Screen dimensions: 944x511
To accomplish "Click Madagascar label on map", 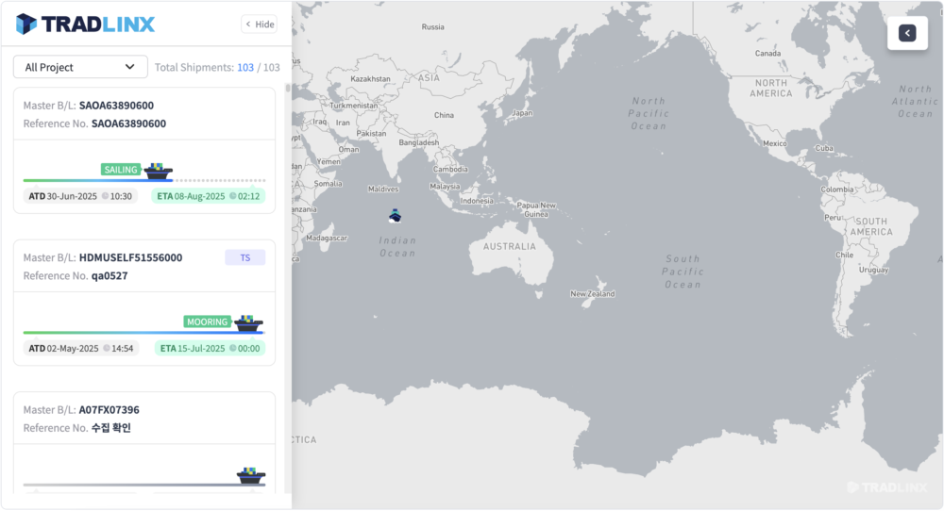I will (327, 239).
